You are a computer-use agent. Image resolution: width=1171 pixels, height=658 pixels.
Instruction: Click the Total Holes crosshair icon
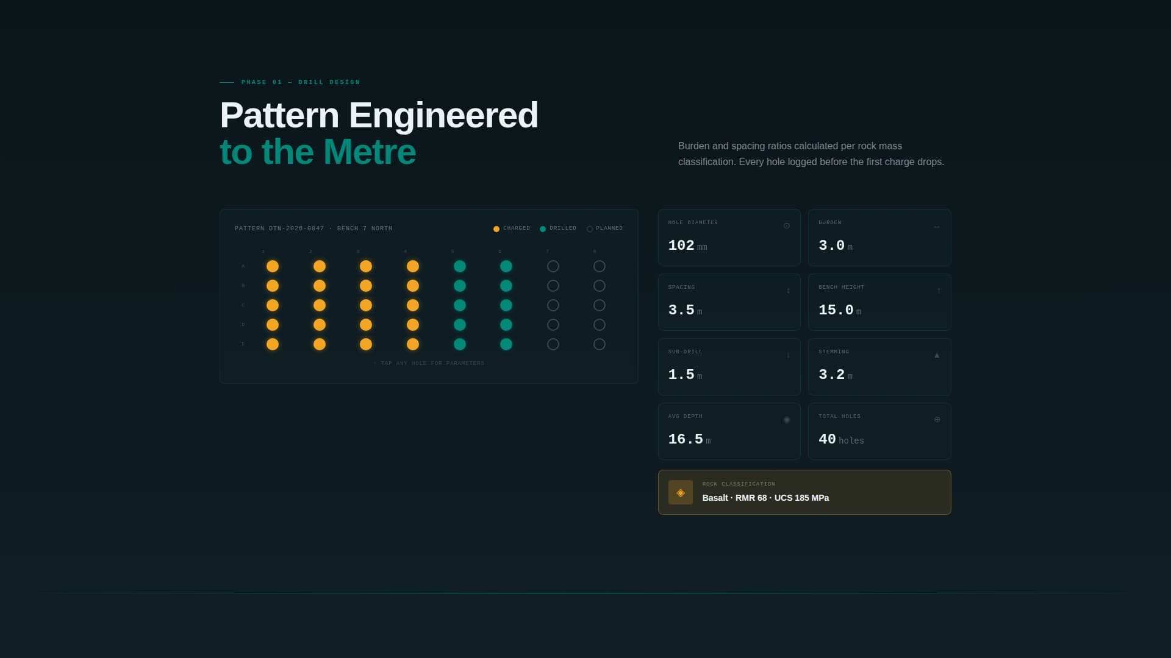click(x=937, y=420)
